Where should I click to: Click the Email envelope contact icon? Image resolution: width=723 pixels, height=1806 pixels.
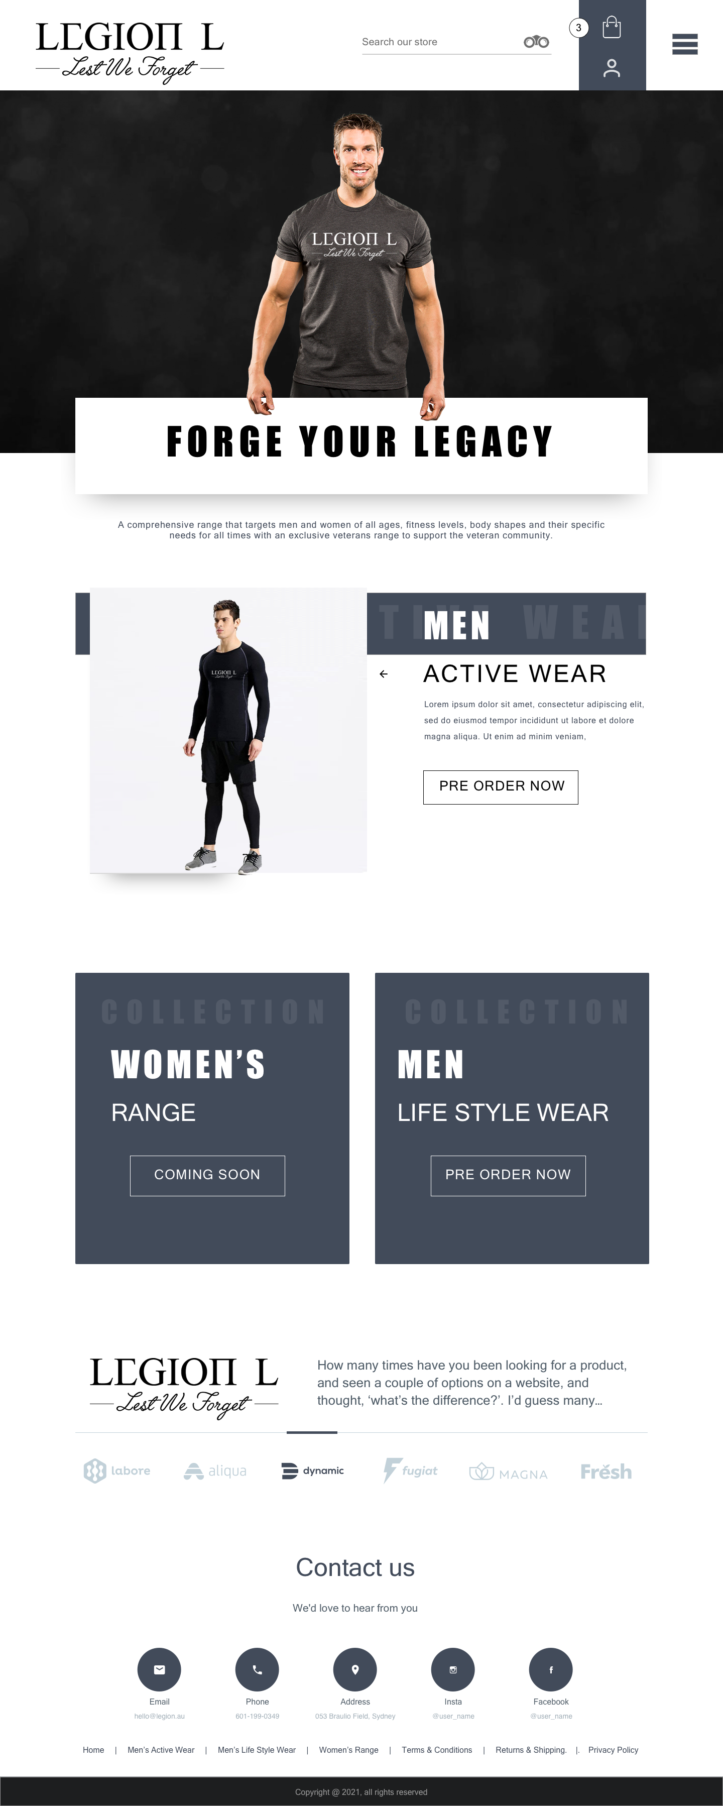click(x=159, y=1669)
